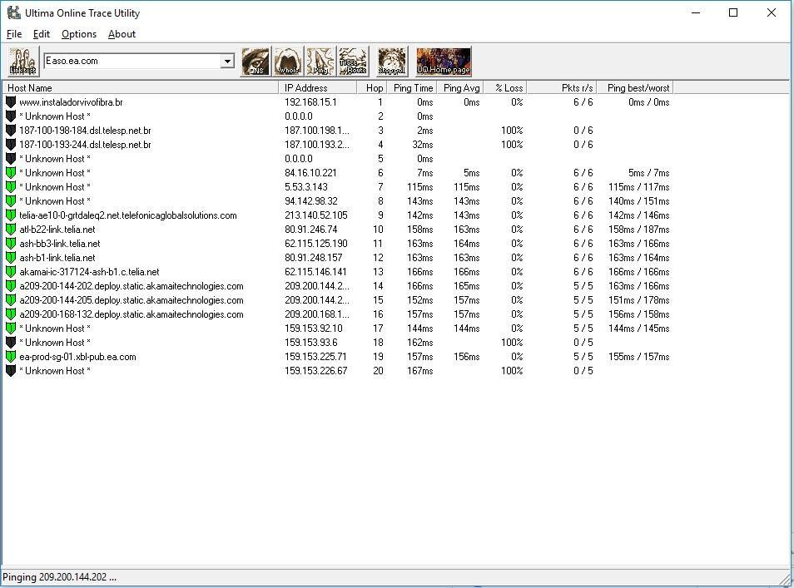The image size is (794, 588).
Task: Click IP address 213.140.52.105
Action: [x=316, y=215]
